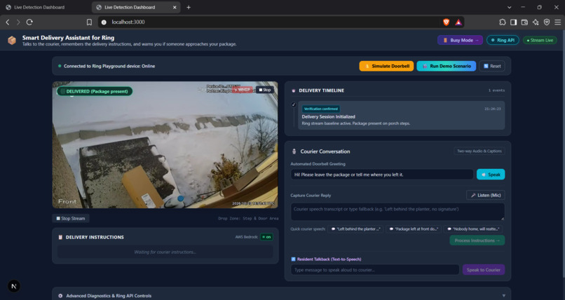Open the Brave VPN shield icon
Image resolution: width=565 pixels, height=300 pixels.
(547, 22)
